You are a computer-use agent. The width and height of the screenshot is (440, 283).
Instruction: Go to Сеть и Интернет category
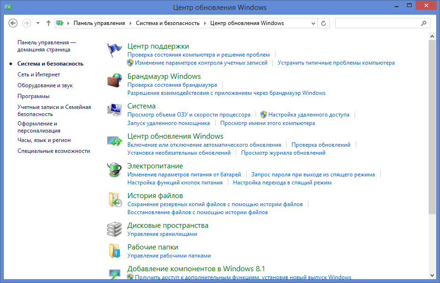[39, 75]
